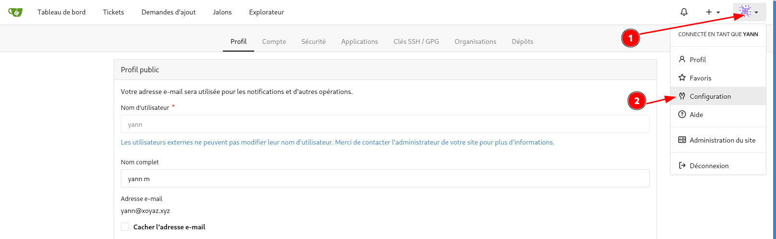The image size is (776, 239).
Task: Click the Gitea logo icon
Action: pyautogui.click(x=15, y=12)
